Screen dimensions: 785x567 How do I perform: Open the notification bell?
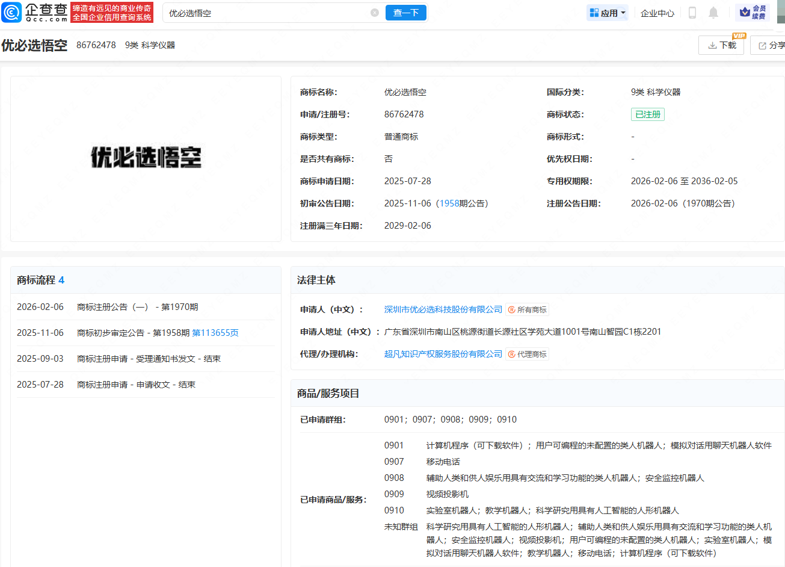713,13
